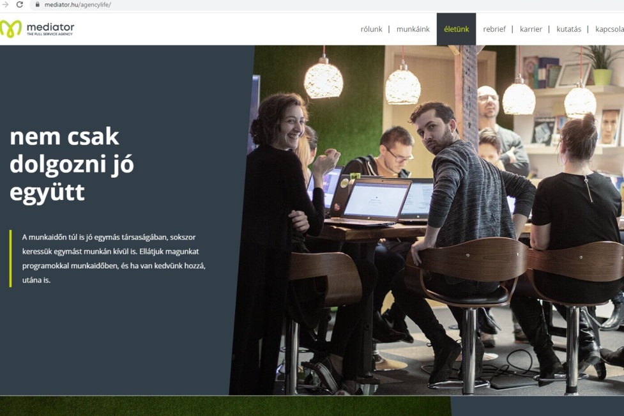Click the heading nem csak dolgozni jó együtt
The image size is (624, 416).
coord(72,164)
